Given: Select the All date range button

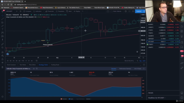Looking at the screenshot, I should 32,61.
